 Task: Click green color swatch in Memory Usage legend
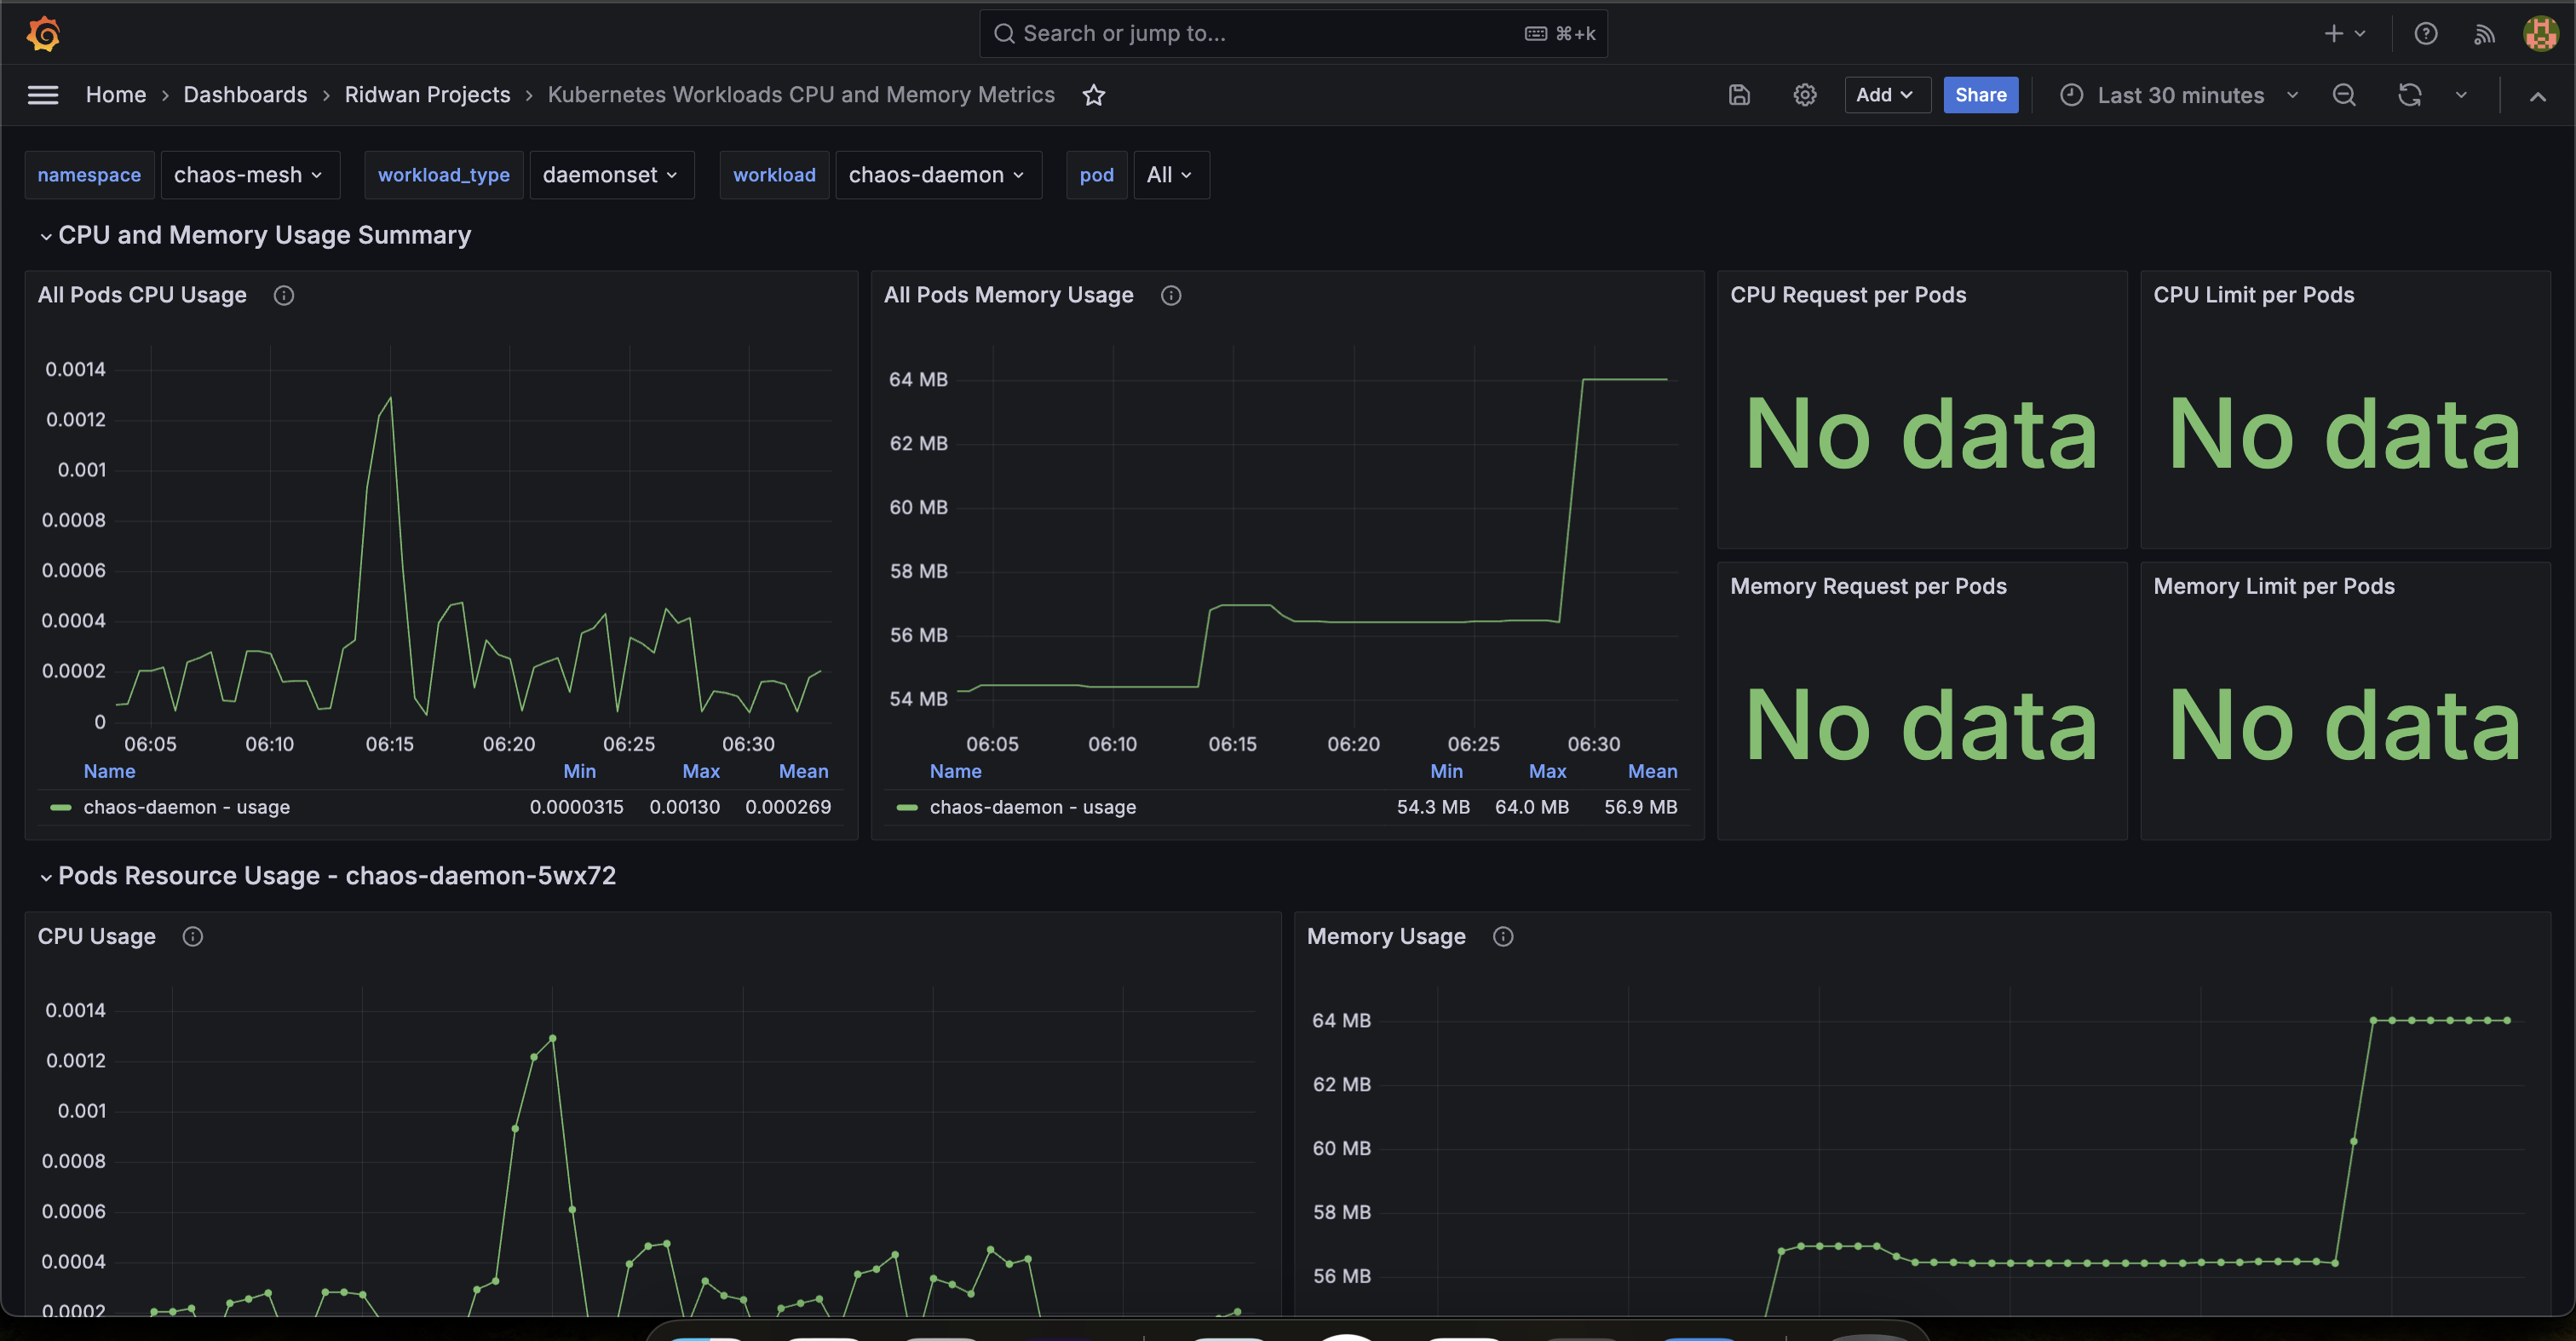click(x=907, y=807)
